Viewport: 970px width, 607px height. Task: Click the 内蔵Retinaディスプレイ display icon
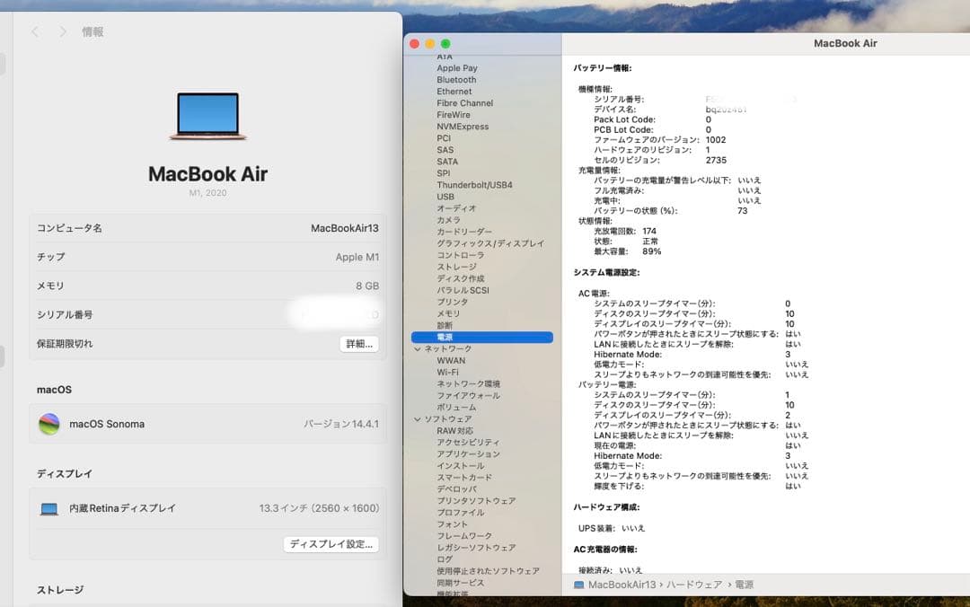click(x=48, y=508)
